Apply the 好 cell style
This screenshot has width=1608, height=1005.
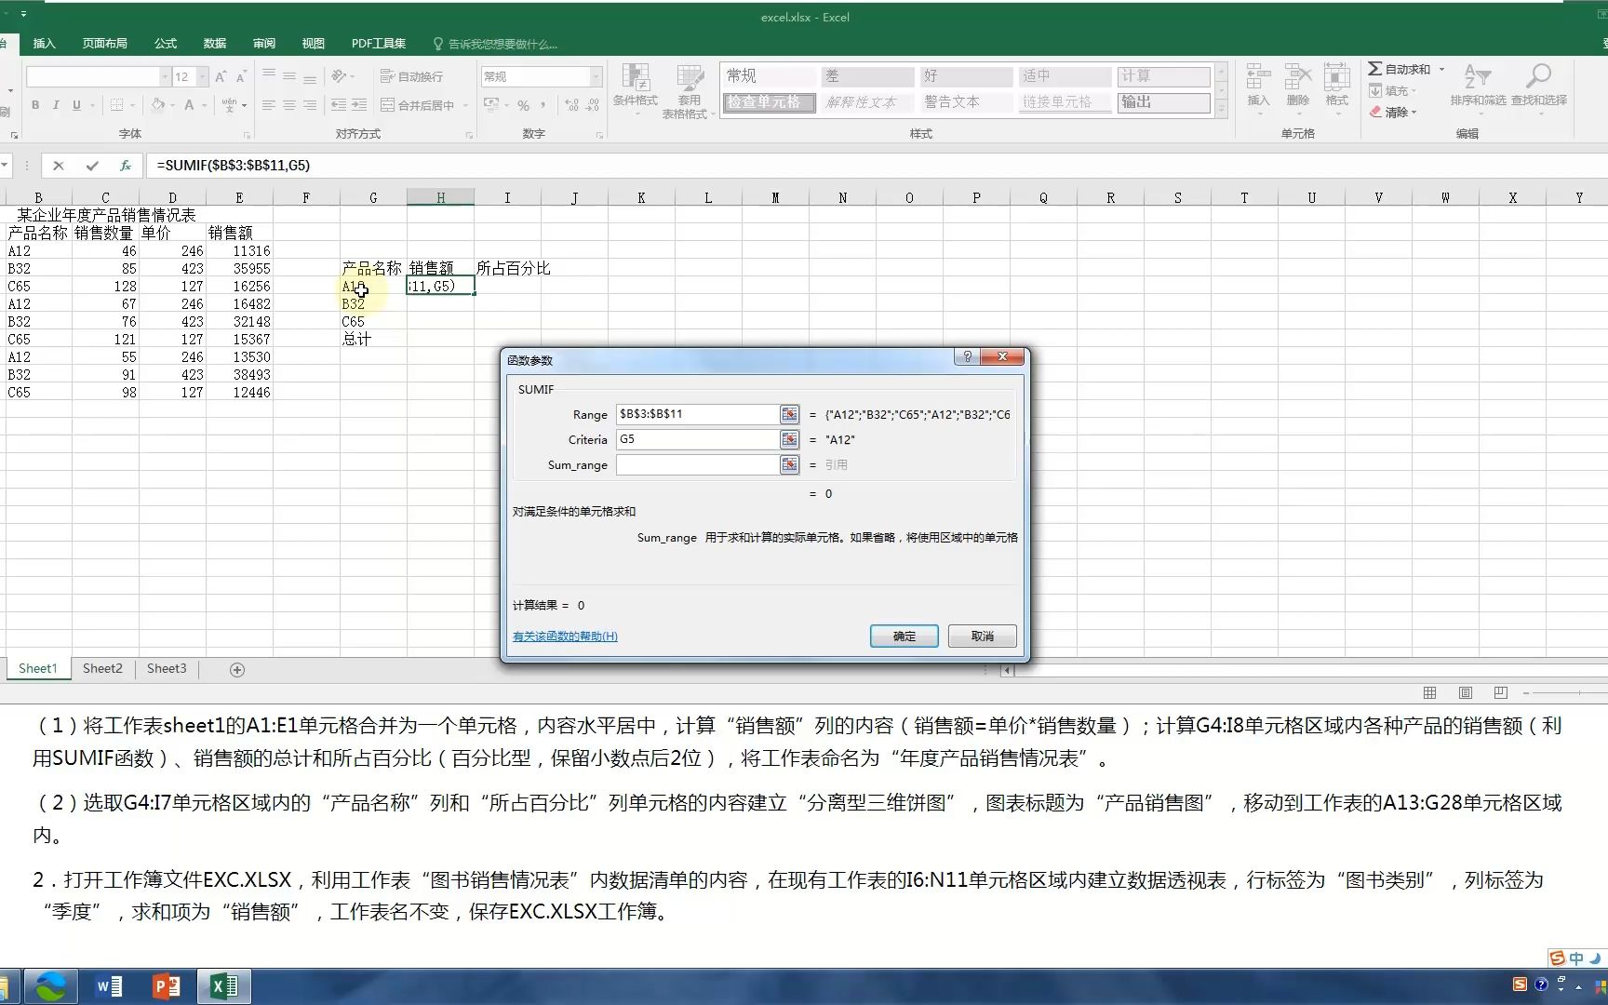[x=966, y=76]
